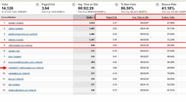
Task: Select the Visits total 14,126
Action: point(7,8)
